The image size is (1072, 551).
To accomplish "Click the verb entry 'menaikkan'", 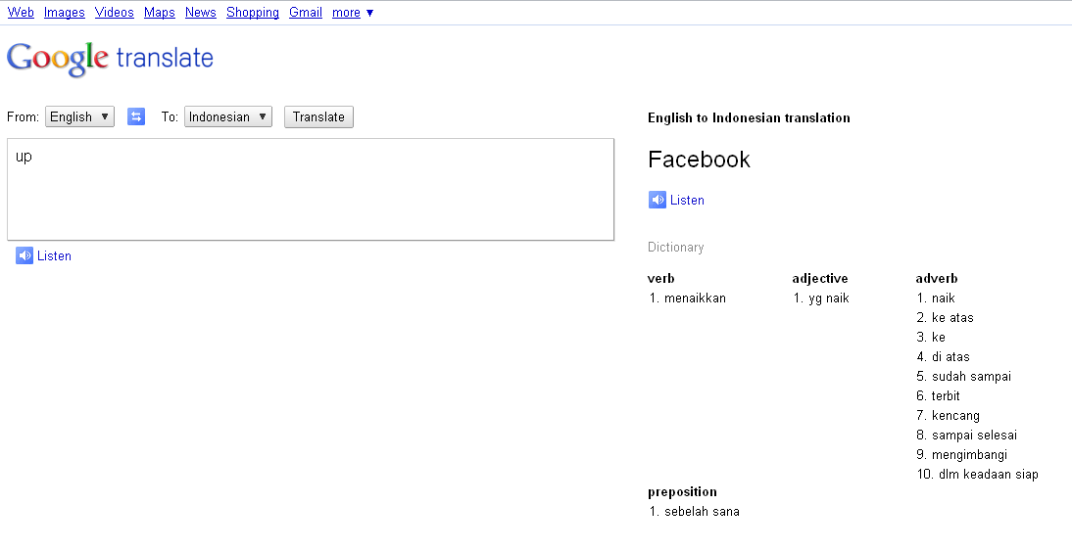I will point(696,298).
